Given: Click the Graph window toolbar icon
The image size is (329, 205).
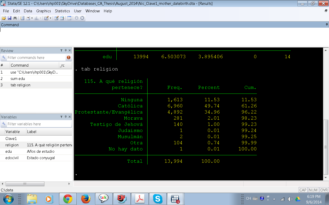Looking at the screenshot, I should click(x=36, y=18).
